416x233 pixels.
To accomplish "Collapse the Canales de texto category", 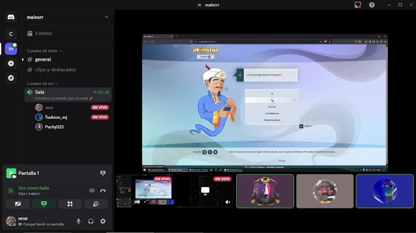I will (44, 51).
